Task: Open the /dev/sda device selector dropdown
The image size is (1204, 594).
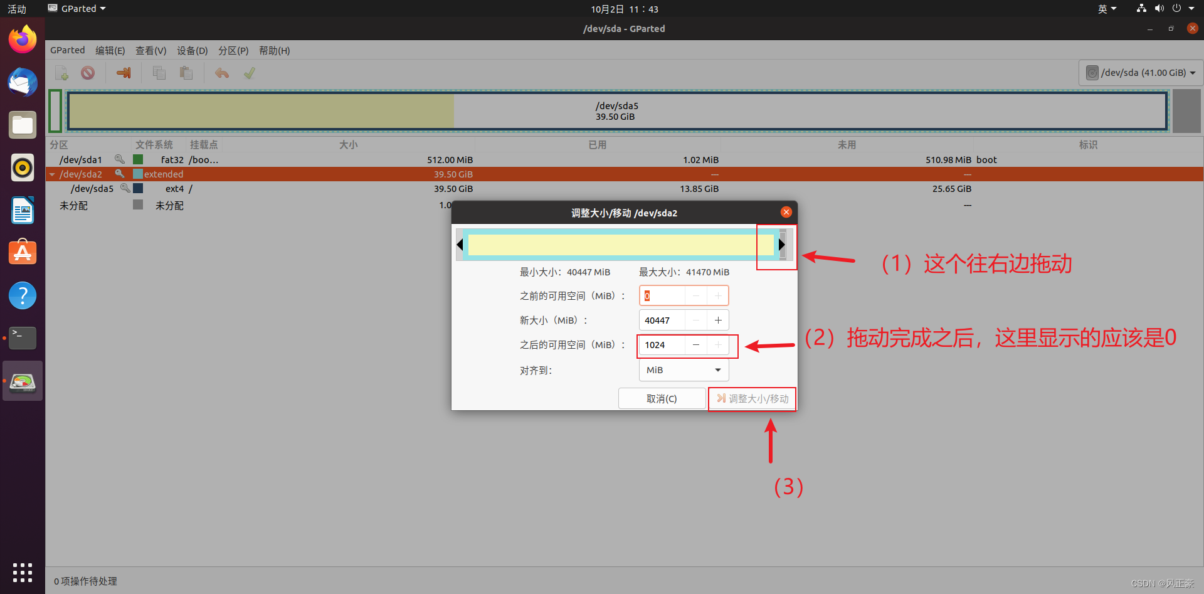Action: [1141, 73]
